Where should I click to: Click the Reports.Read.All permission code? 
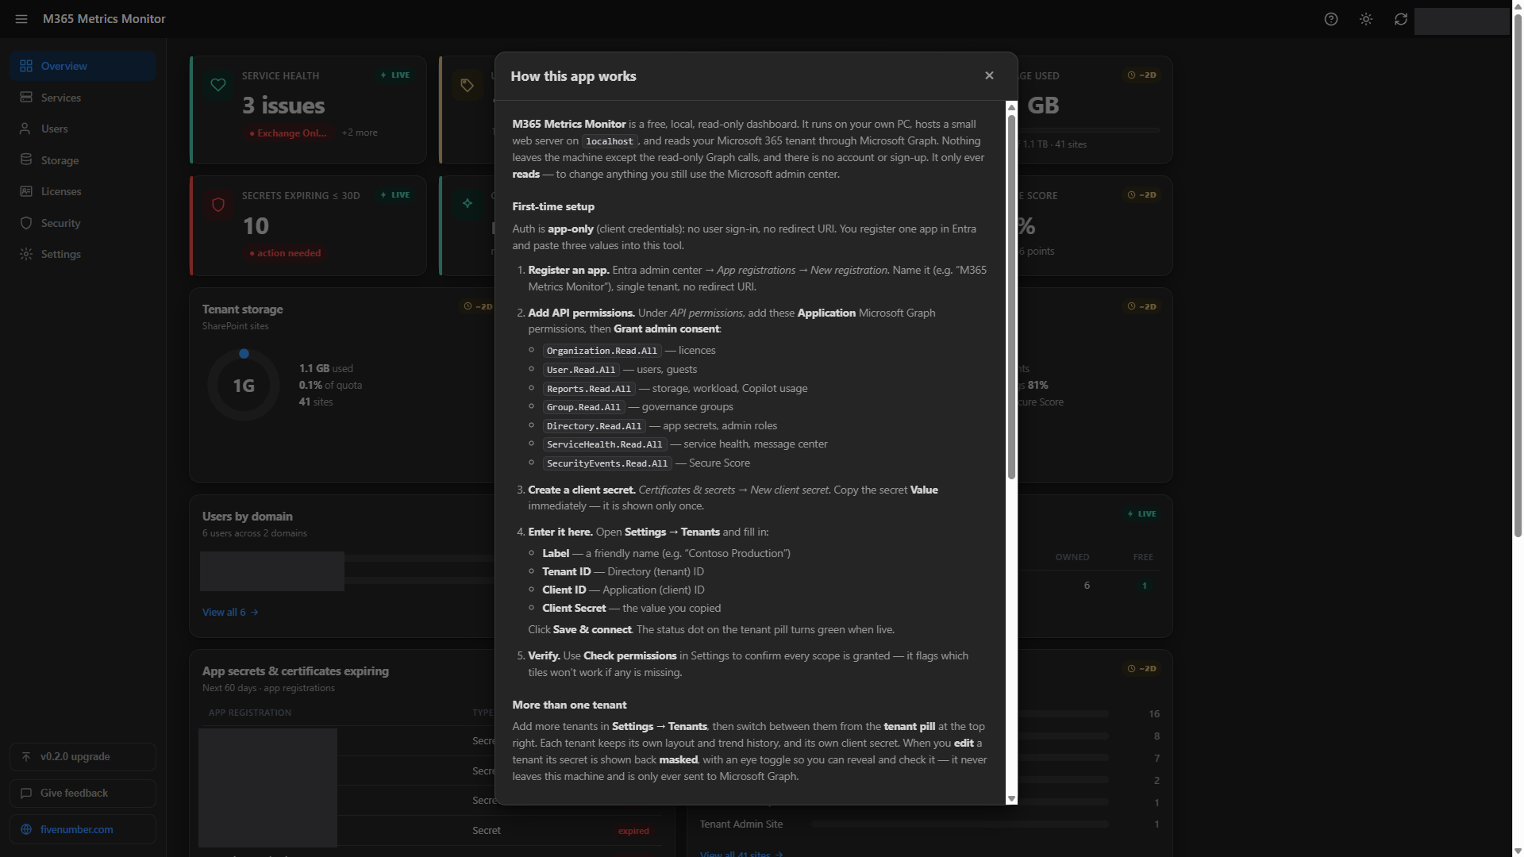tap(589, 389)
